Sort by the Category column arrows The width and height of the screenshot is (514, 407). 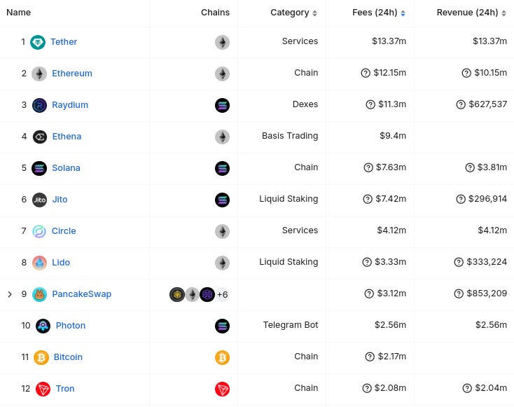[x=314, y=13]
